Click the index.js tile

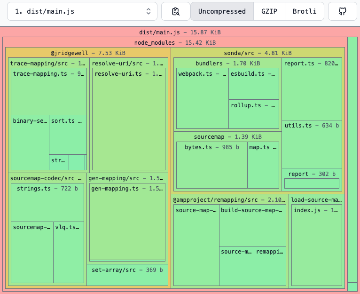point(316,245)
